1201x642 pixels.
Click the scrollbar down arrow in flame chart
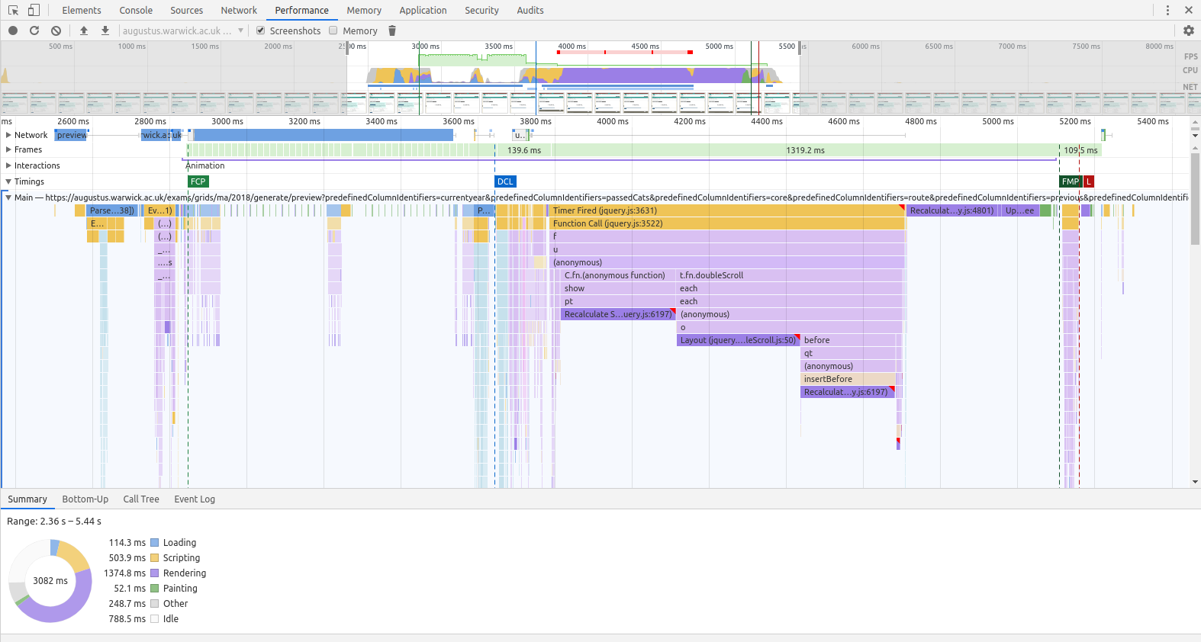(1195, 482)
